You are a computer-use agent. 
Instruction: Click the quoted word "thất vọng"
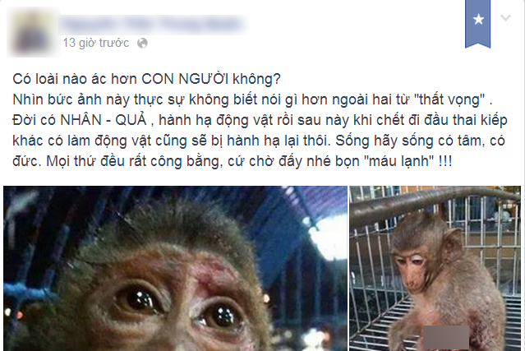pyautogui.click(x=449, y=99)
